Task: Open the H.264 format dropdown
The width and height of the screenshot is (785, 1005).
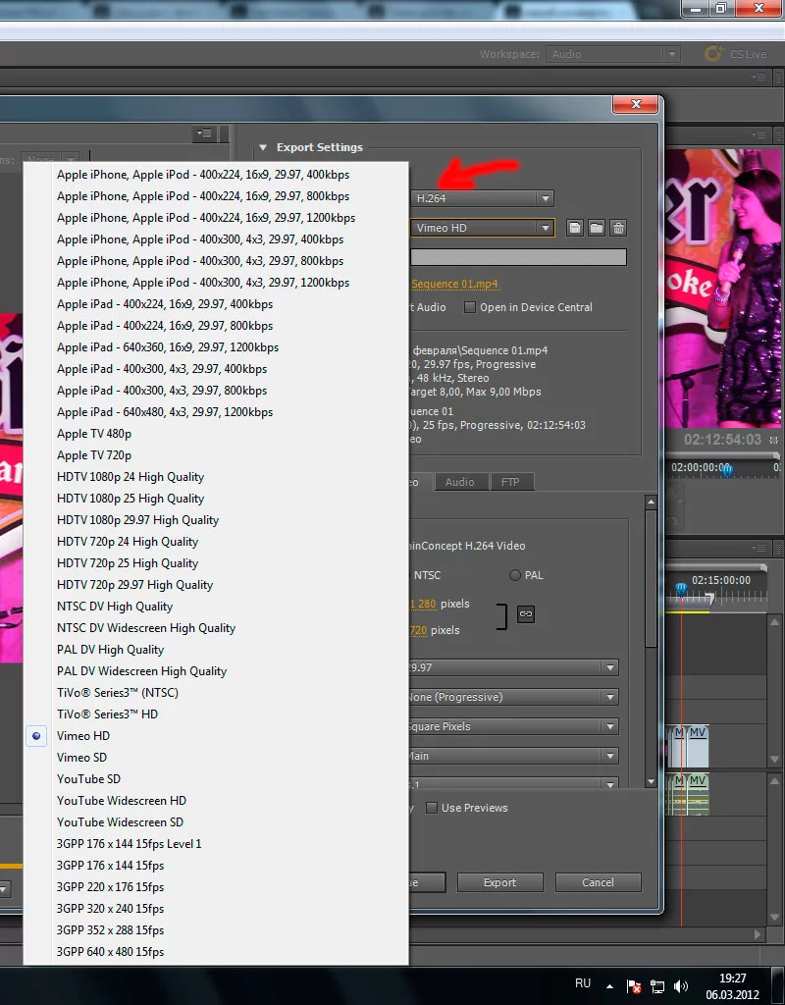Action: pyautogui.click(x=482, y=198)
